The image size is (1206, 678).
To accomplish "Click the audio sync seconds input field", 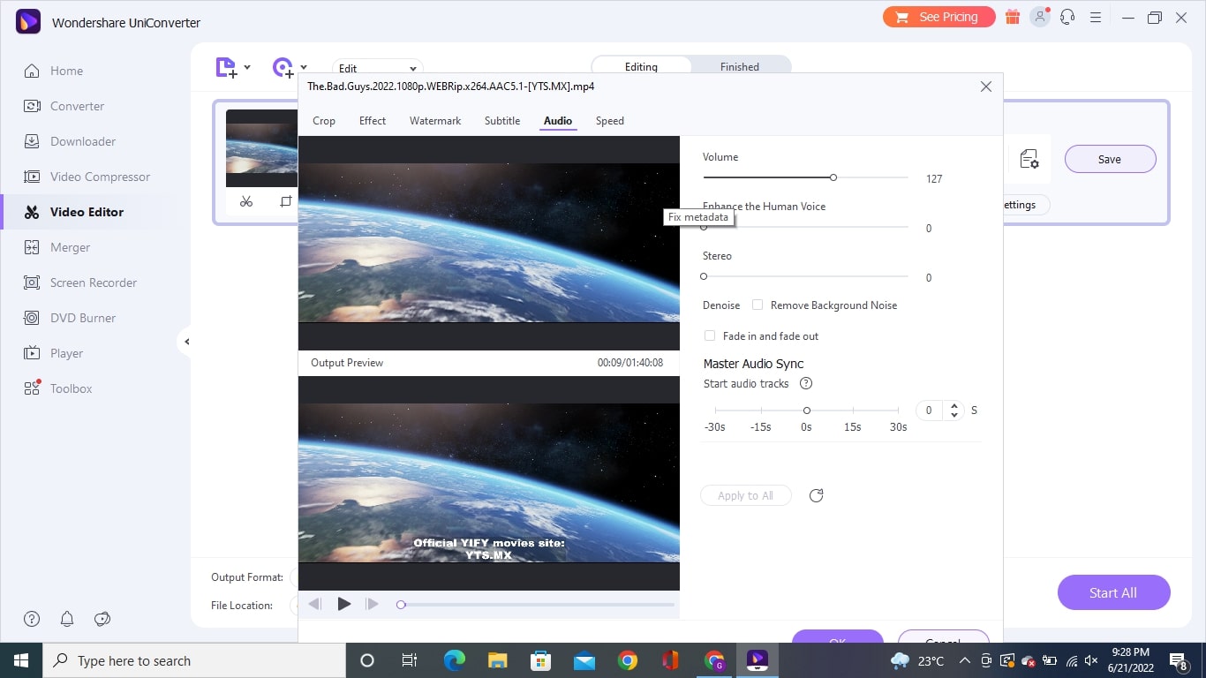I will click(931, 411).
